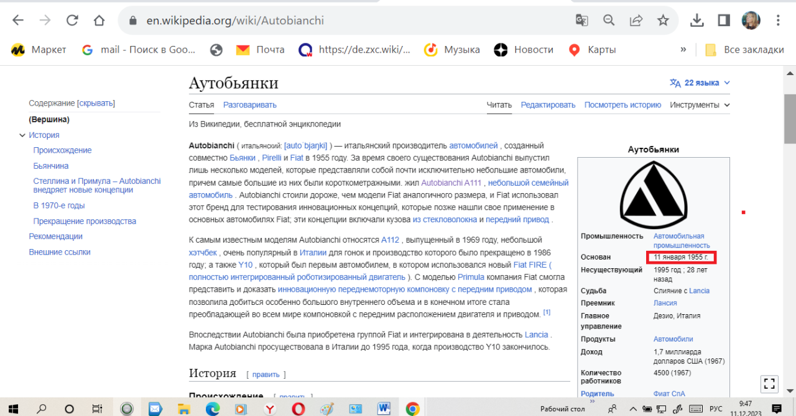Open the Windows Start menu
Viewport: 796px width, 416px height.
(x=14, y=409)
